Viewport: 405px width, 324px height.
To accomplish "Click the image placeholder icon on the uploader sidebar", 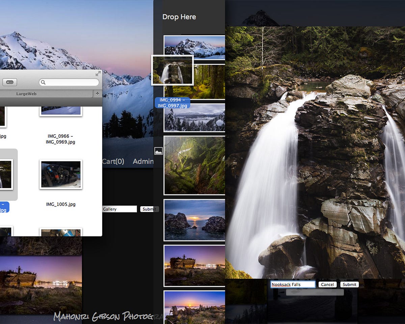I will [x=159, y=151].
